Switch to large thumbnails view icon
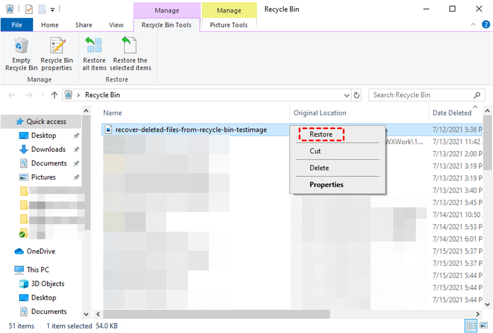This screenshot has height=333, width=493. click(484, 325)
